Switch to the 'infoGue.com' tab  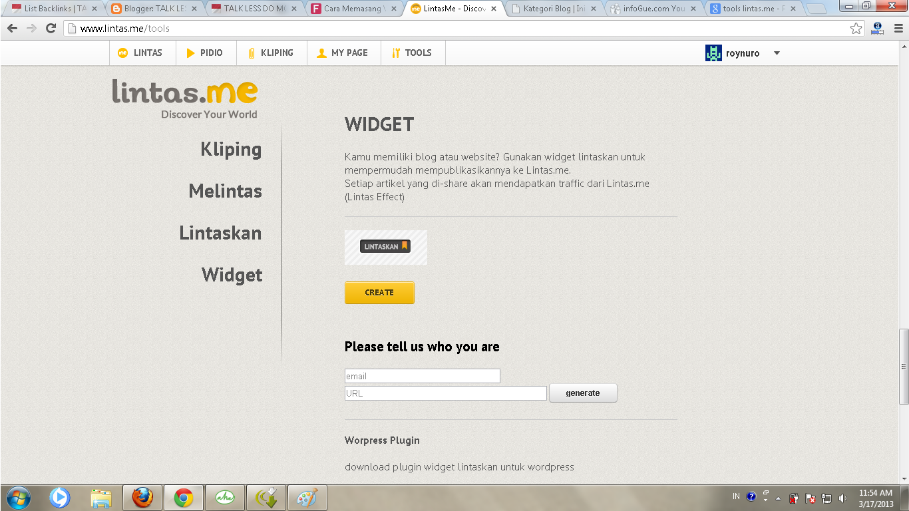click(x=653, y=9)
